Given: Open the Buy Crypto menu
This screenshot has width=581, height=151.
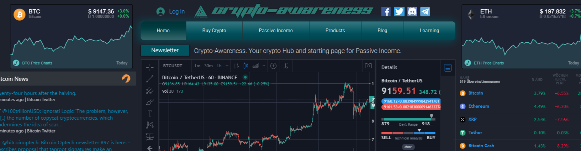Looking at the screenshot, I should pyautogui.click(x=214, y=31).
